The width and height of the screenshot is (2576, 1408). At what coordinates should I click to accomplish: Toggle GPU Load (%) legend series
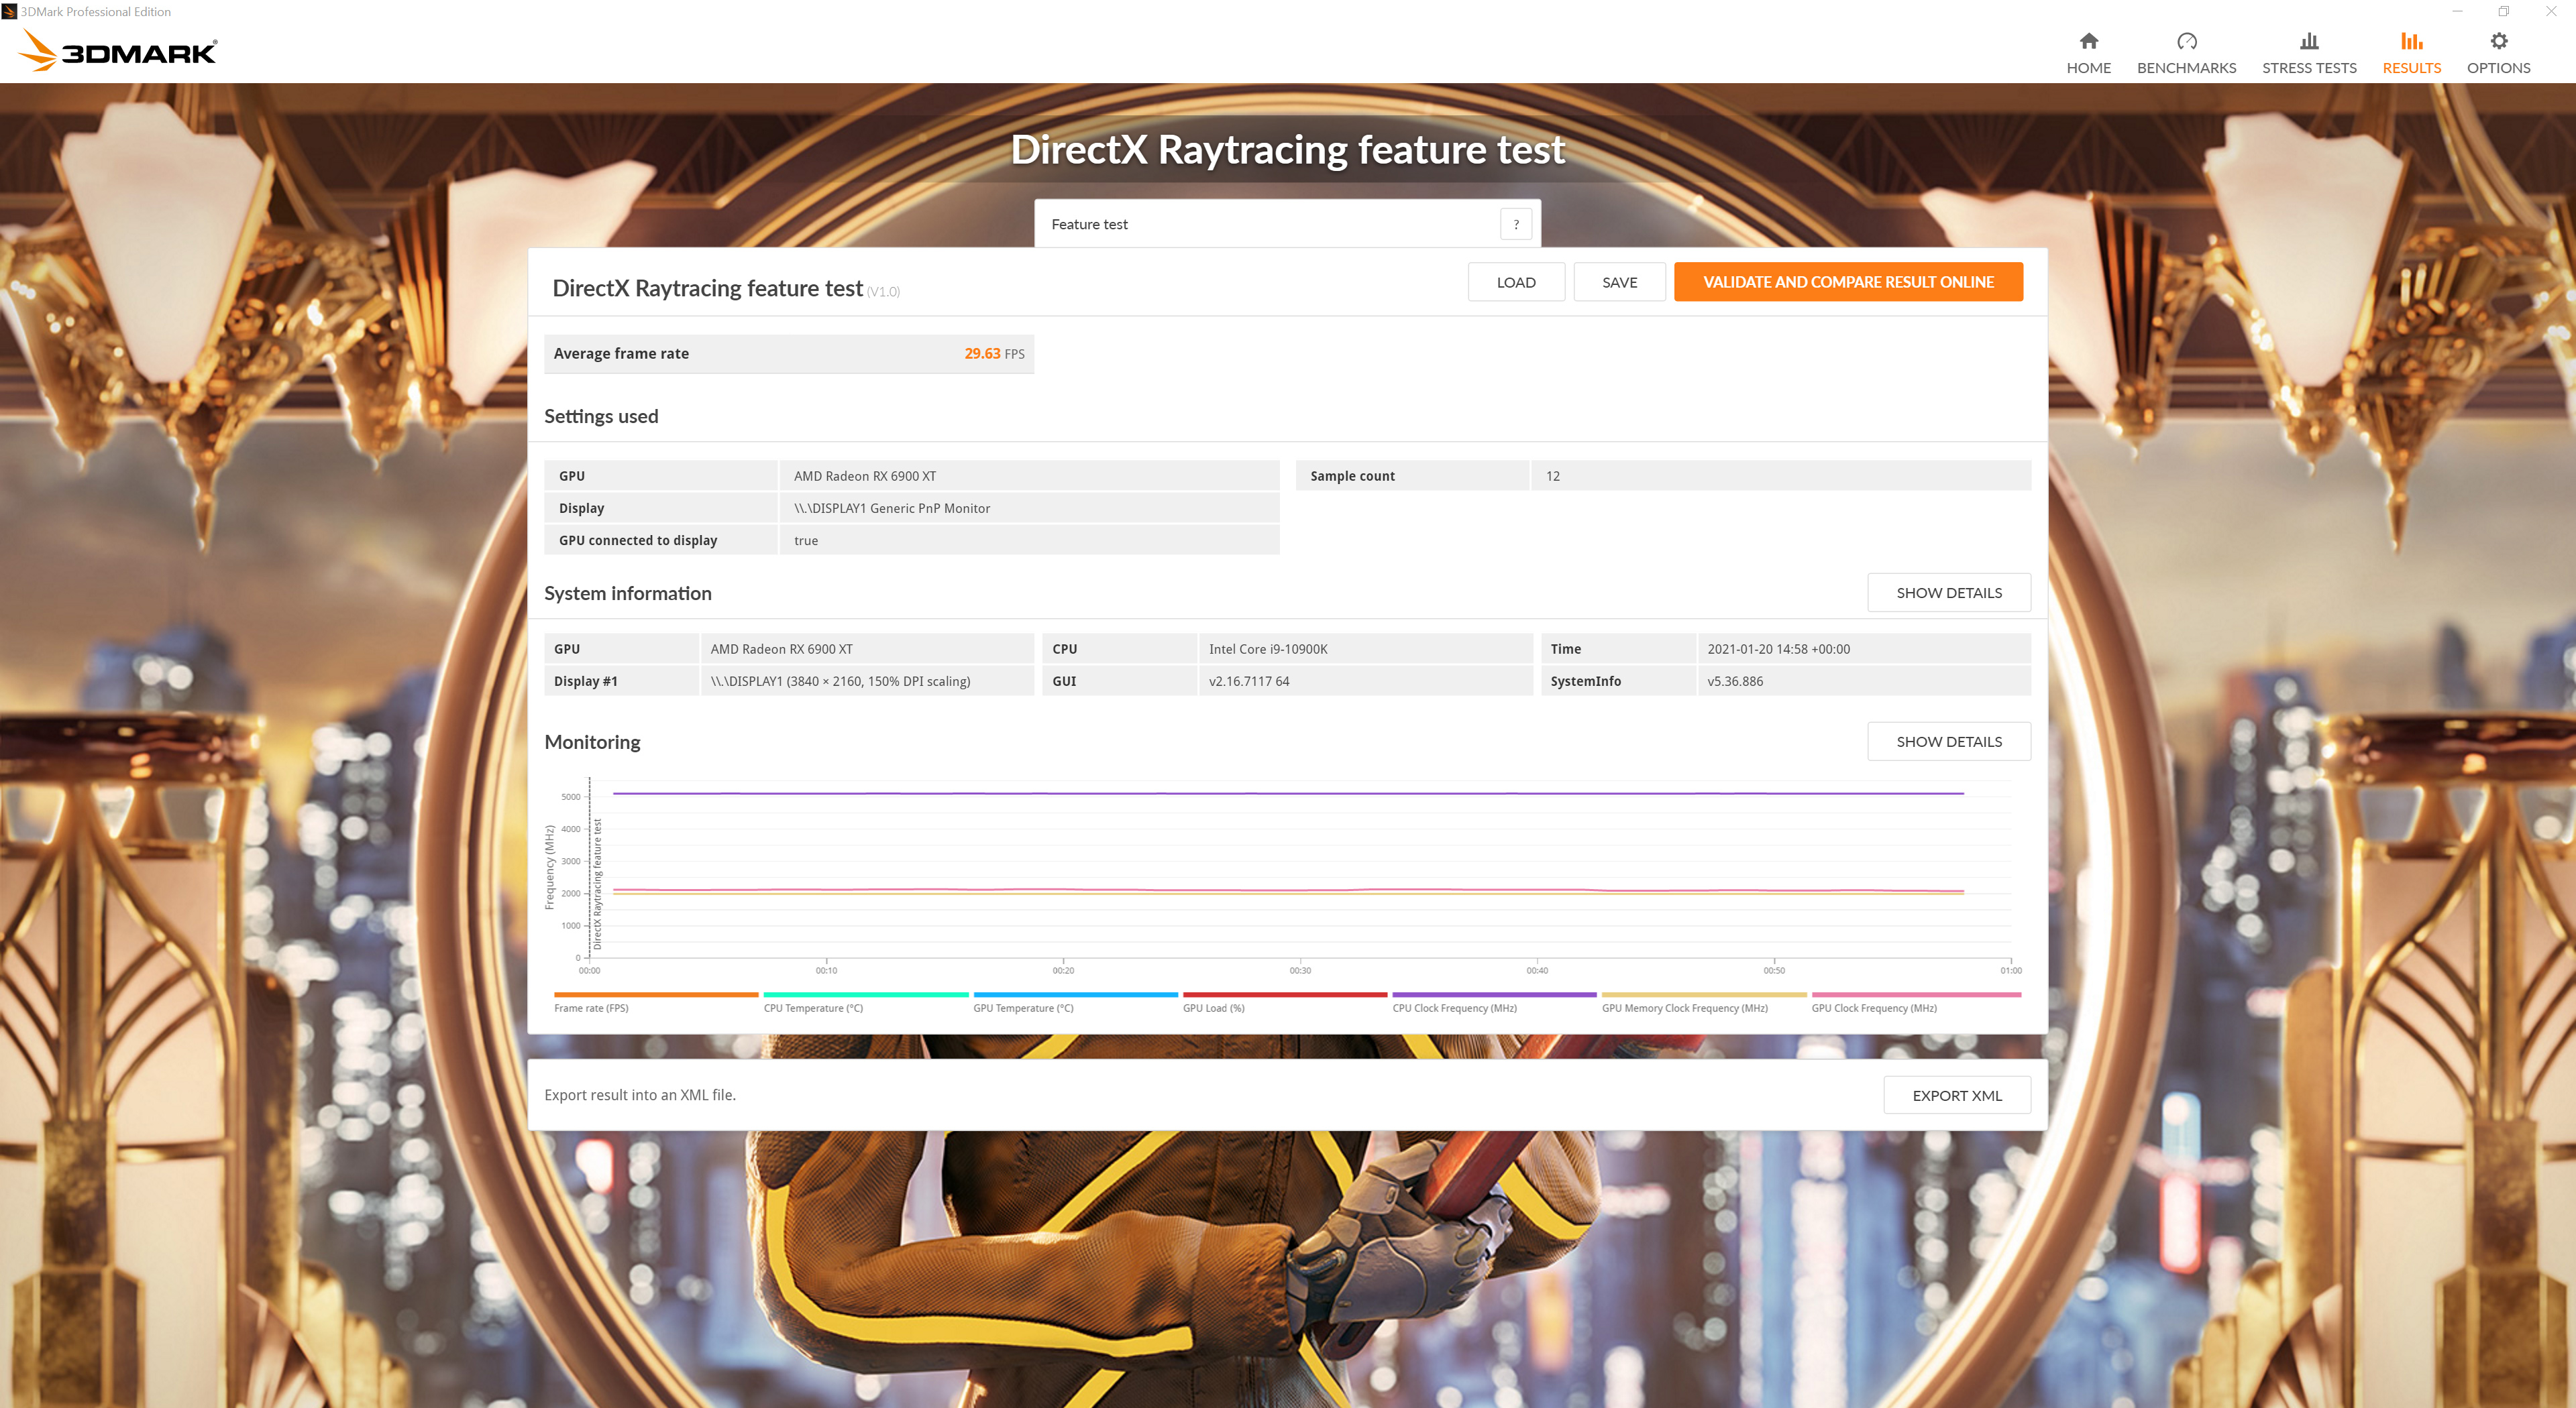(1213, 1007)
